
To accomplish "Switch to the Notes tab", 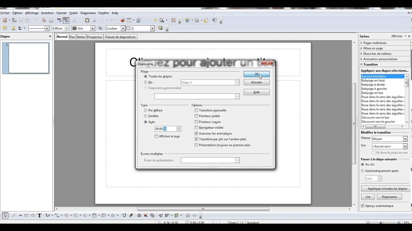I will pos(81,37).
